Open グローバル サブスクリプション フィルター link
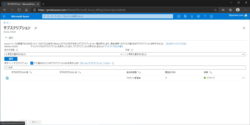250x125 pixels. click(95, 63)
